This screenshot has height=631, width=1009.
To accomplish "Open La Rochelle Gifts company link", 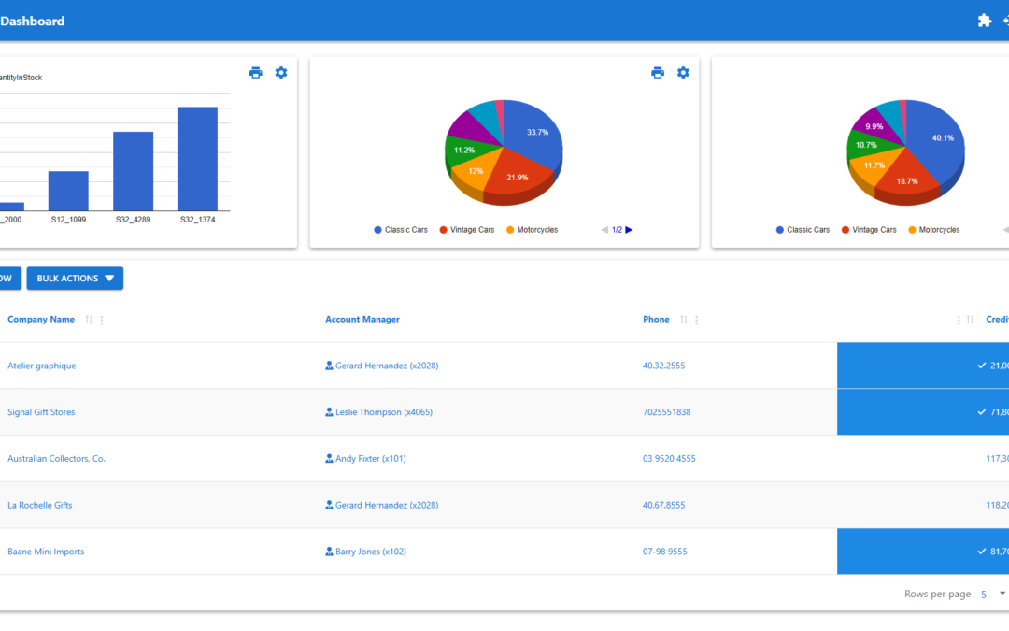I will coord(40,505).
